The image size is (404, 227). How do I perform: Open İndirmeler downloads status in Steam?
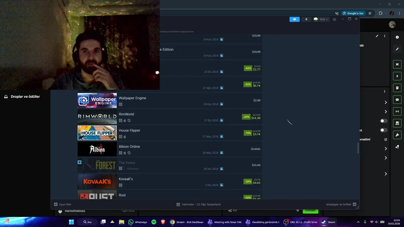(199, 204)
